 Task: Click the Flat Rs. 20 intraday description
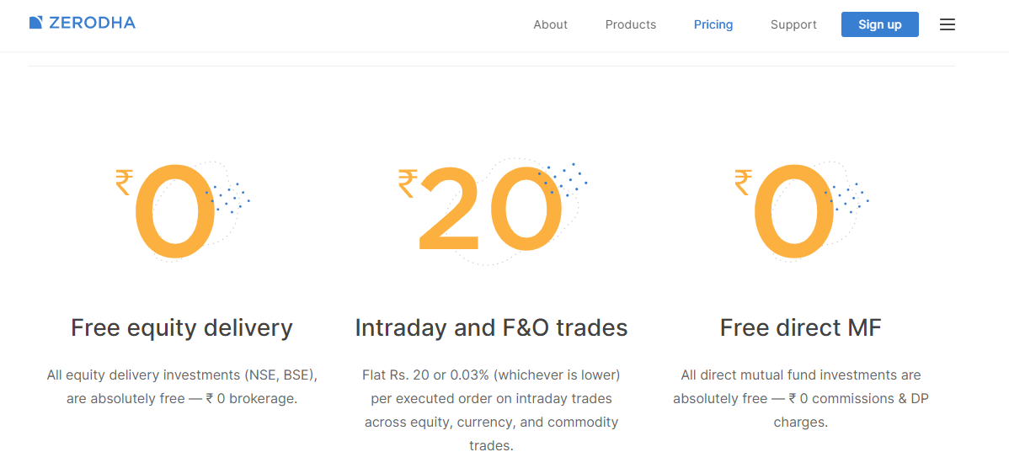tap(491, 410)
